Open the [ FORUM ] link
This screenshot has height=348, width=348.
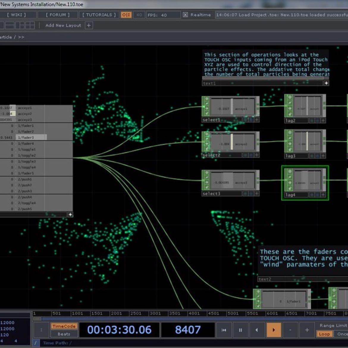pos(58,15)
